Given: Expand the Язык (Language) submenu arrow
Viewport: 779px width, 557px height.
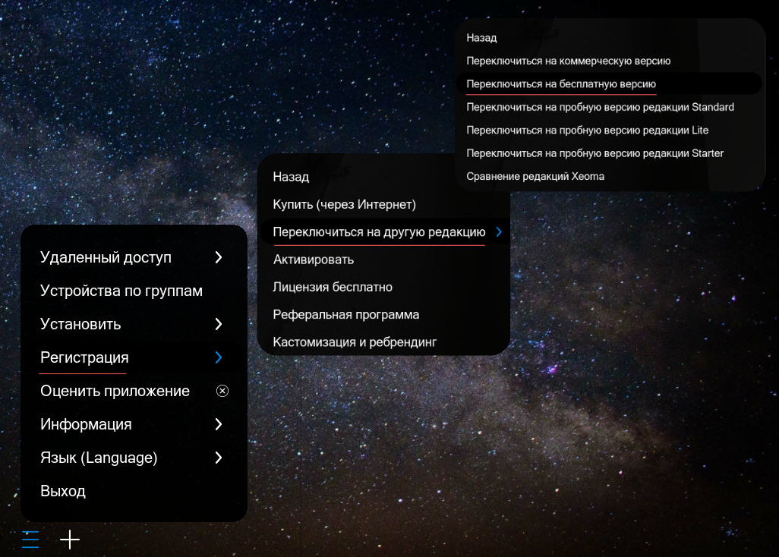Looking at the screenshot, I should [219, 458].
